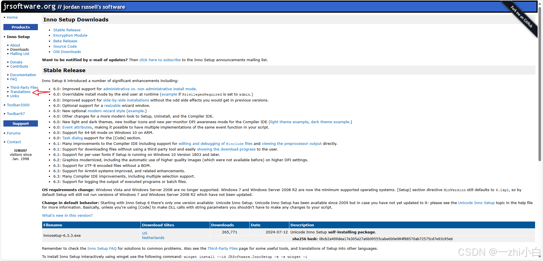Image resolution: width=543 pixels, height=261 pixels.
Task: Open the Forums support link
Action: (x=14, y=133)
